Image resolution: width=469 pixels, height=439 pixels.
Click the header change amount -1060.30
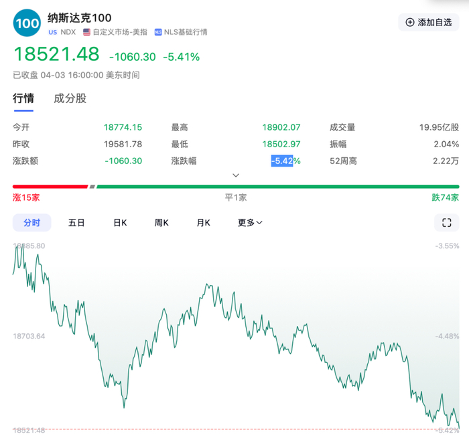tap(133, 57)
